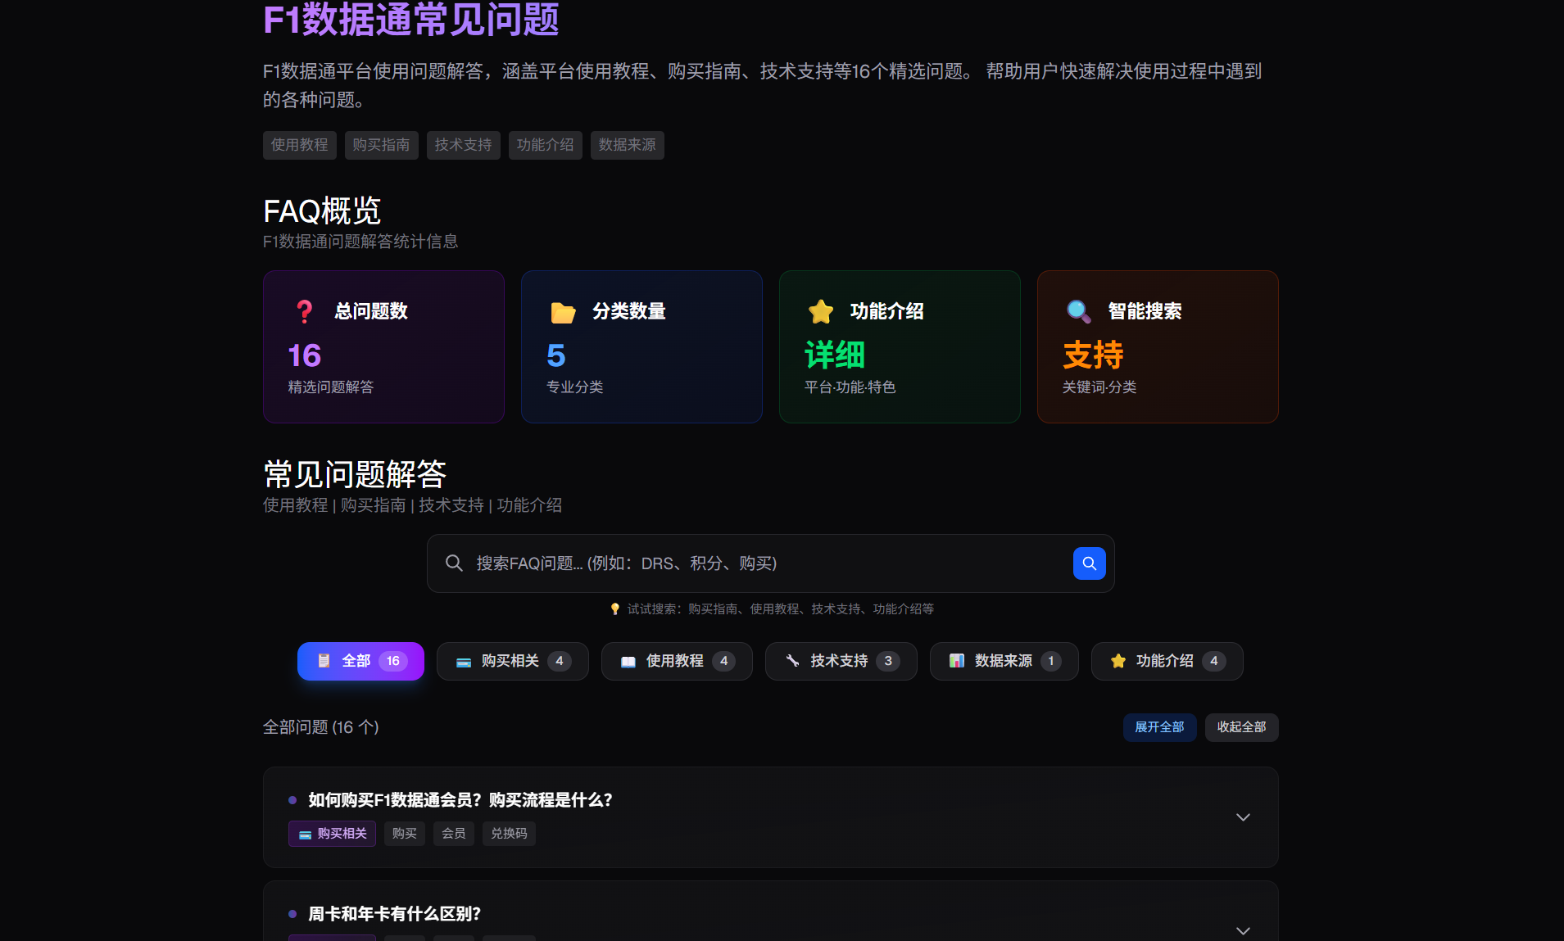Expand the FAQ about purchasing F1数据通会员
This screenshot has width=1564, height=941.
tap(1243, 817)
